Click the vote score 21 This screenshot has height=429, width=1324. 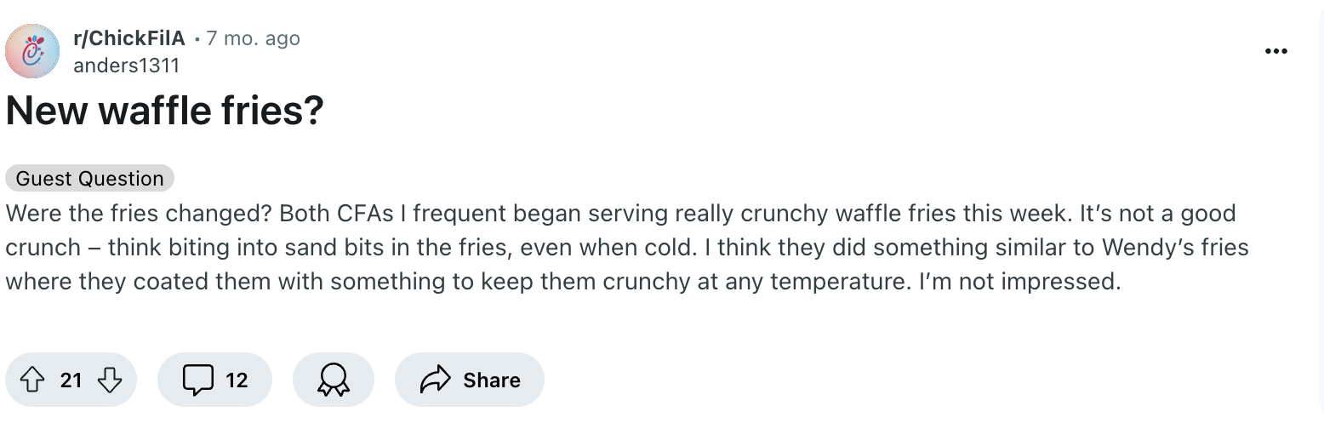click(71, 380)
